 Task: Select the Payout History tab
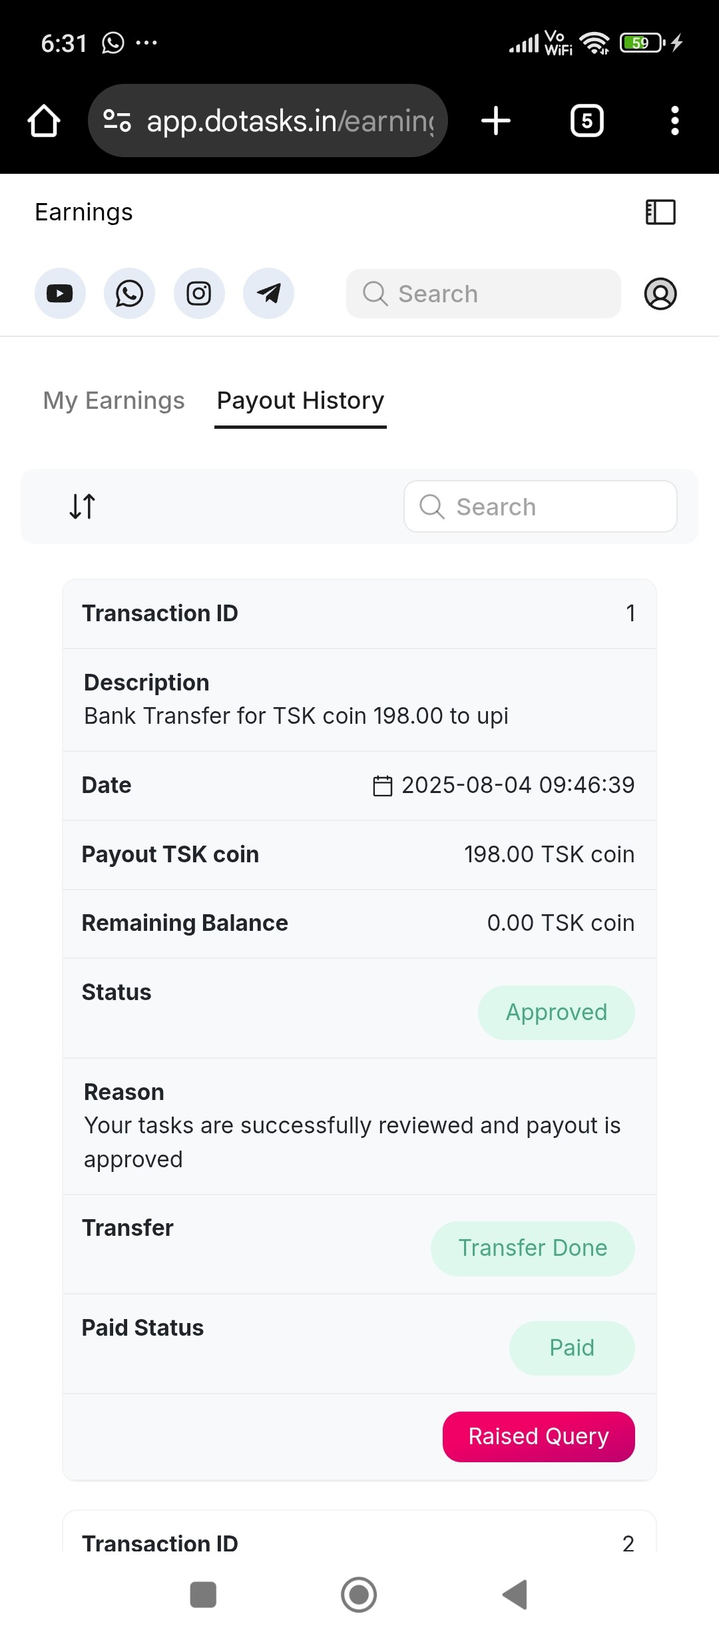click(300, 401)
